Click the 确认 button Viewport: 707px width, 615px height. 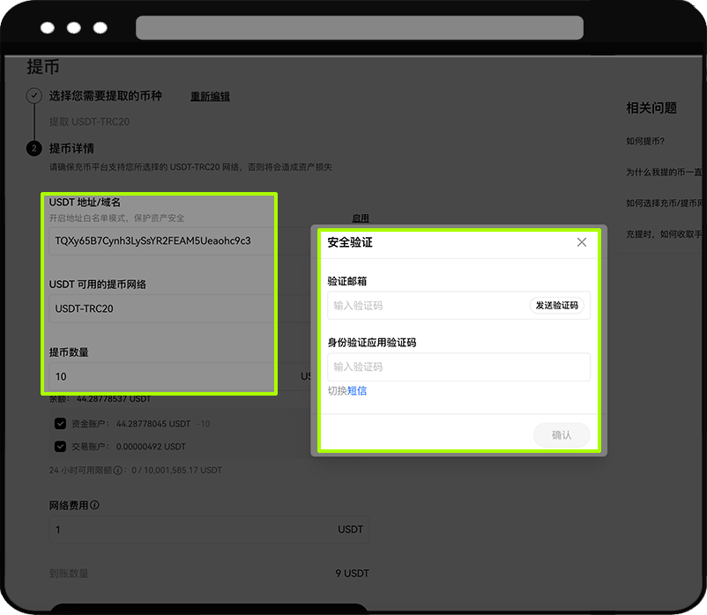pos(562,434)
